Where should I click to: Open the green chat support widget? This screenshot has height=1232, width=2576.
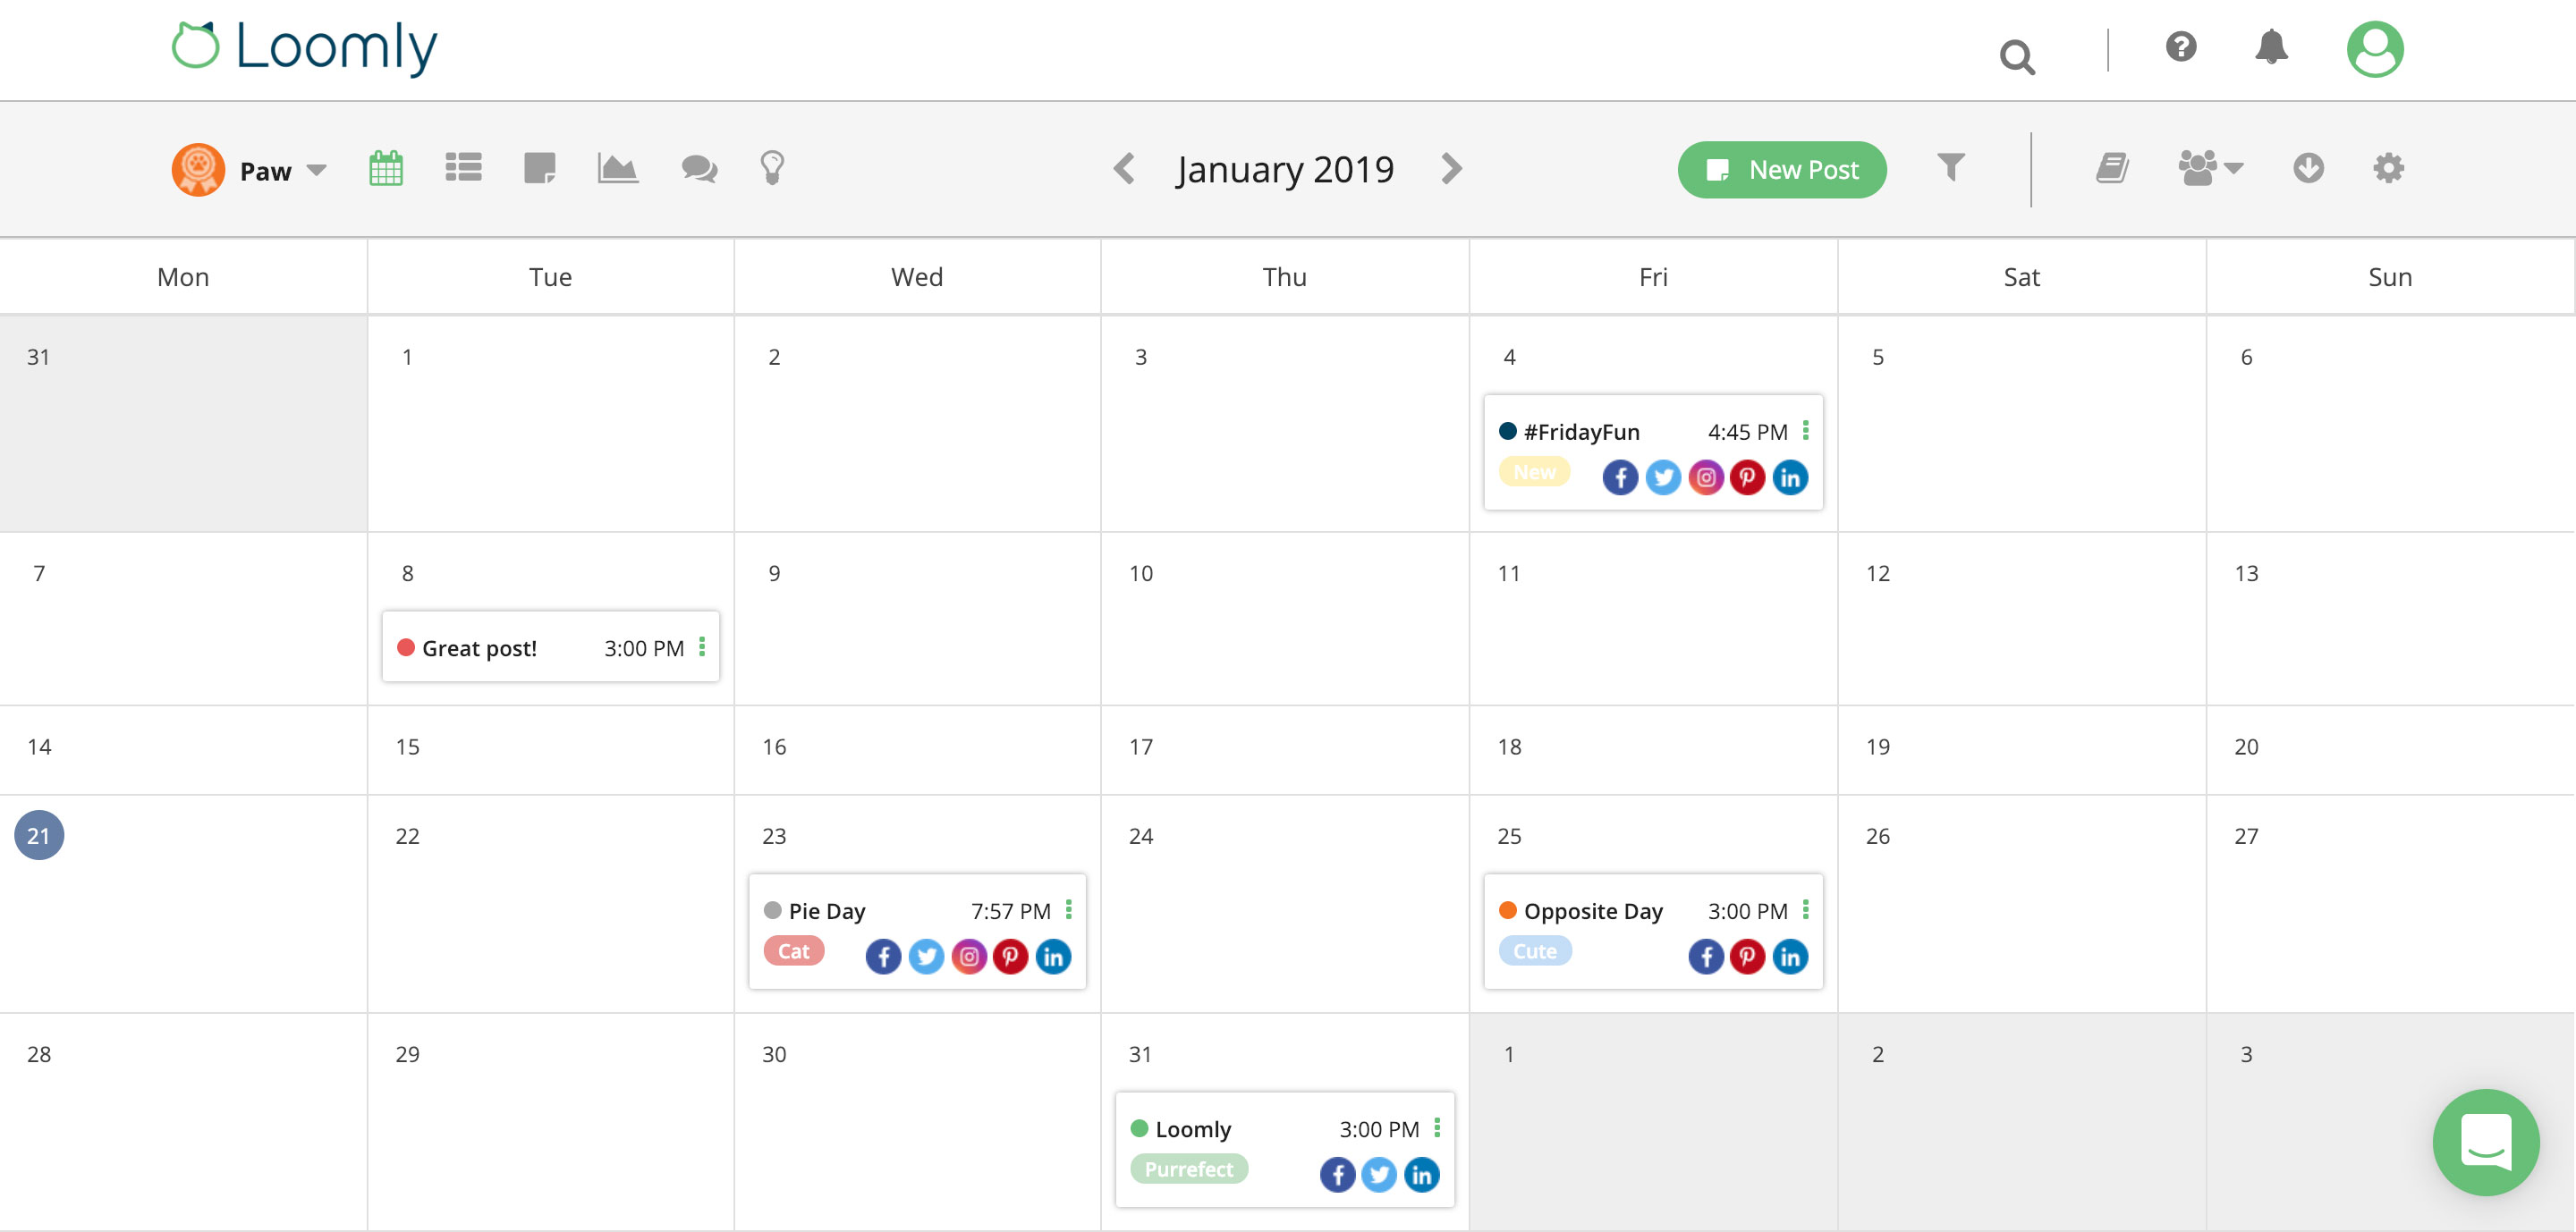(x=2487, y=1143)
